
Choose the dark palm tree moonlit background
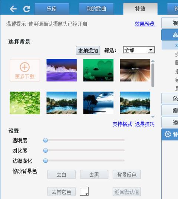[98, 103]
